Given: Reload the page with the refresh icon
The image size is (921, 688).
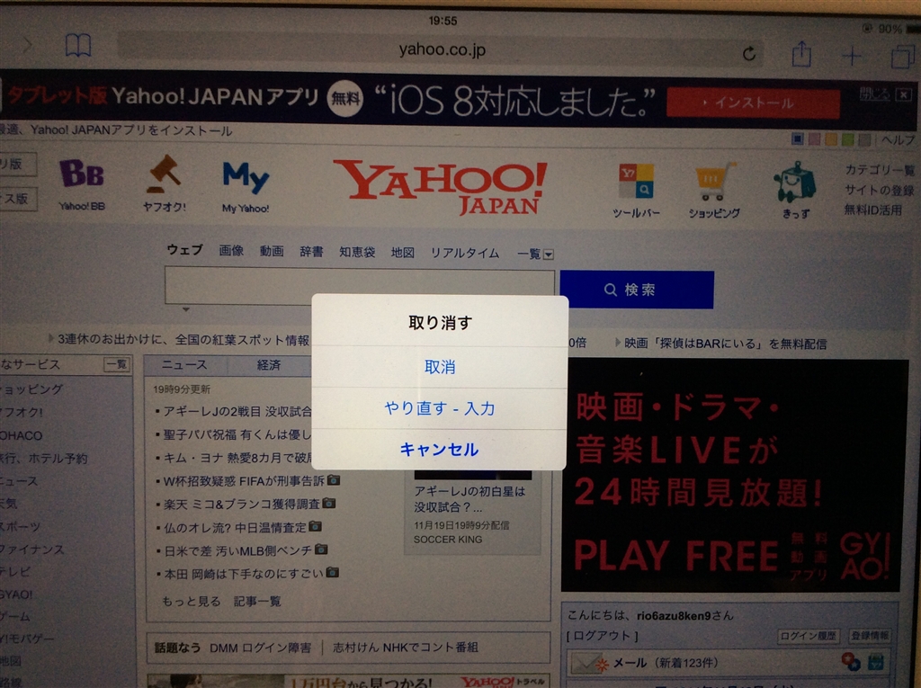Looking at the screenshot, I should (x=748, y=54).
